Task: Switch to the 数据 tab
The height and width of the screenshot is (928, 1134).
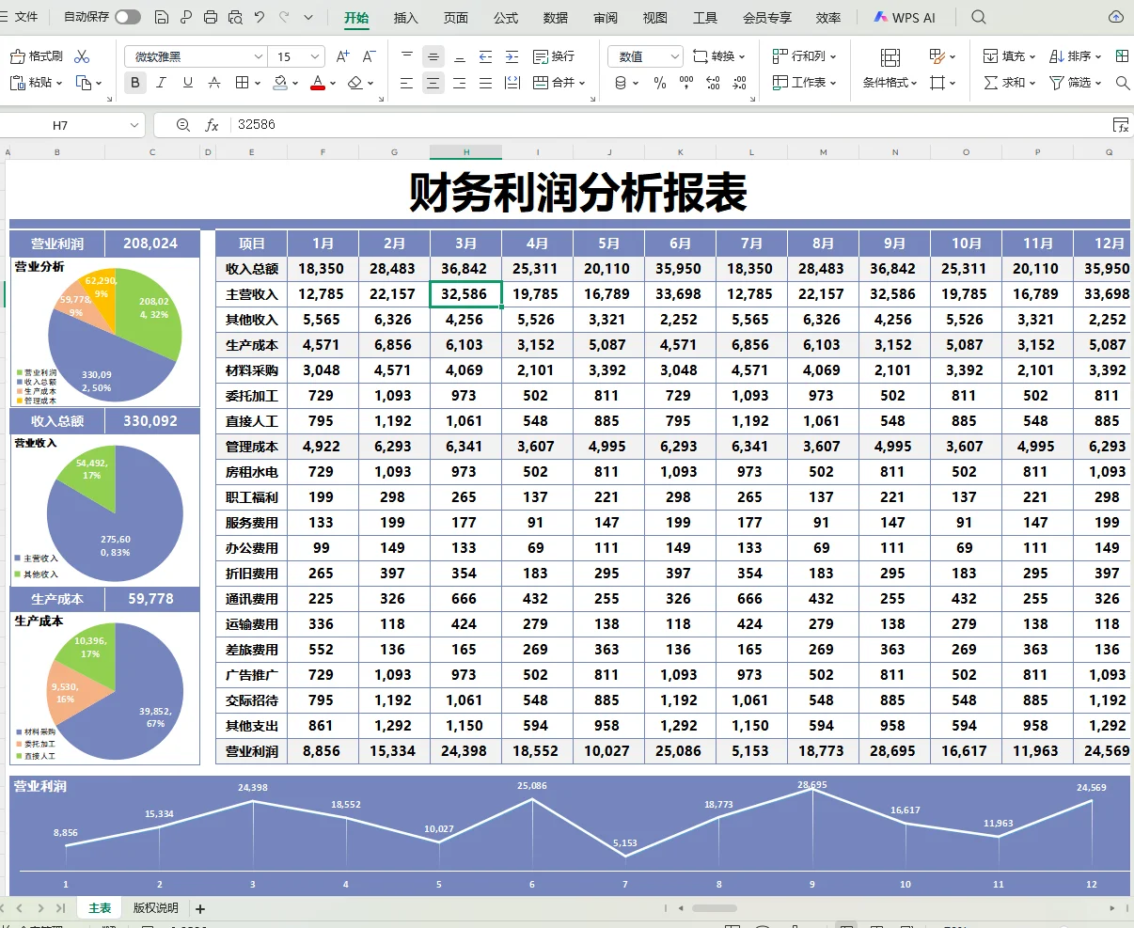Action: point(556,18)
